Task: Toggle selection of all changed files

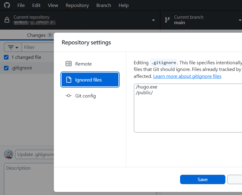Action: (7, 57)
